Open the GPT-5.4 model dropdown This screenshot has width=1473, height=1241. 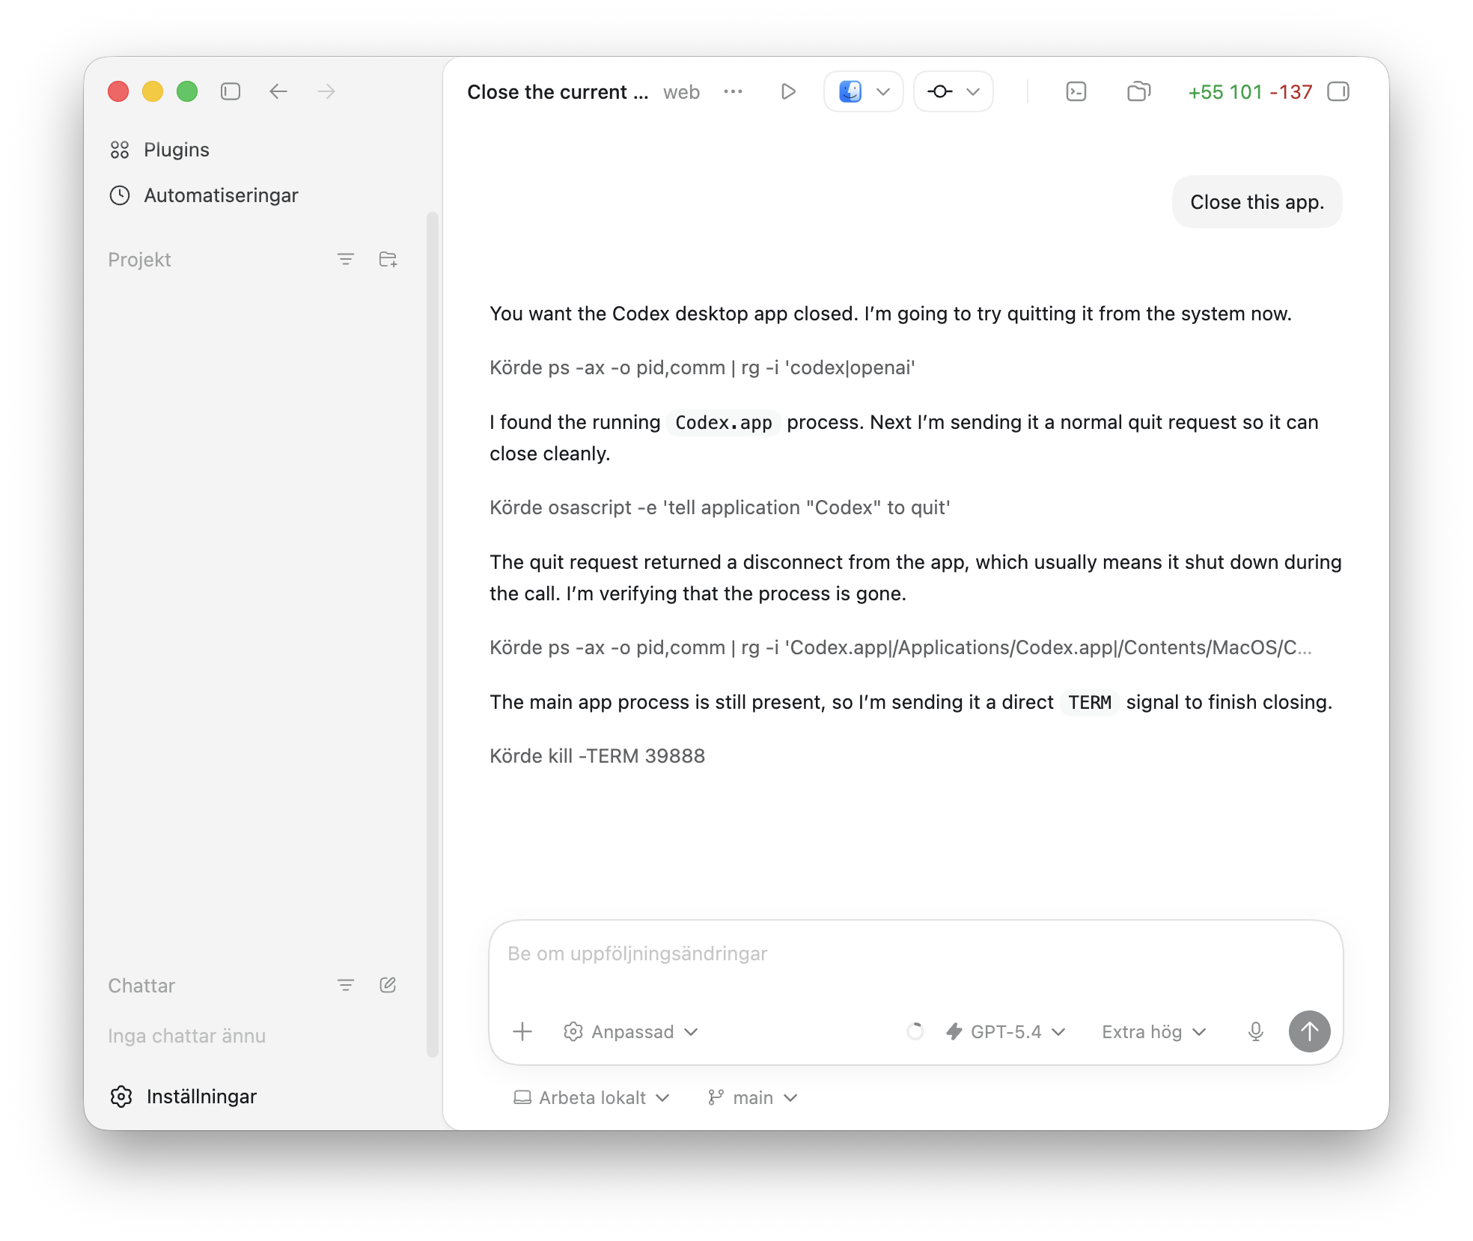coord(1006,1031)
